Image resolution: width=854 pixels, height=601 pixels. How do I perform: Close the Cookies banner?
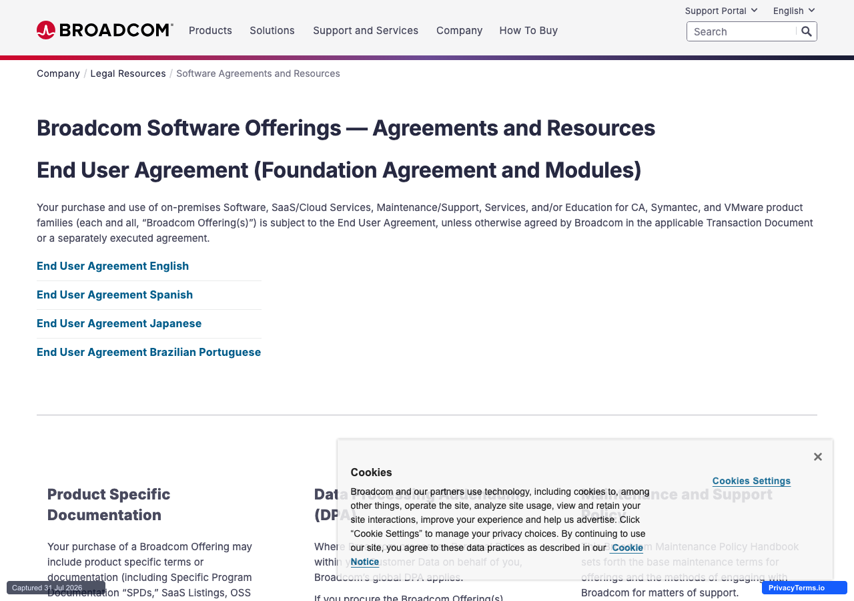click(x=818, y=457)
